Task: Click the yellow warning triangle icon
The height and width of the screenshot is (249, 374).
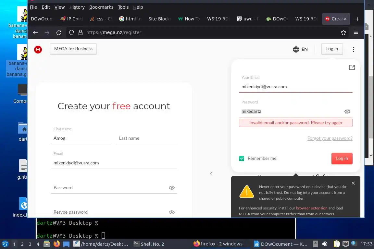Action: (x=246, y=192)
